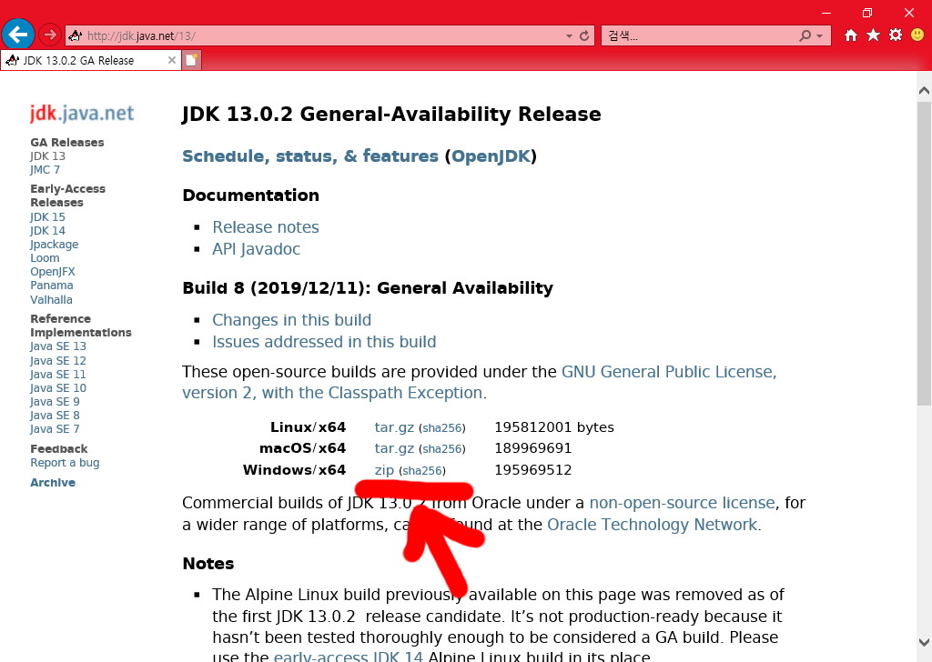Select the 189969691 size text
The height and width of the screenshot is (662, 932).
pyautogui.click(x=532, y=448)
